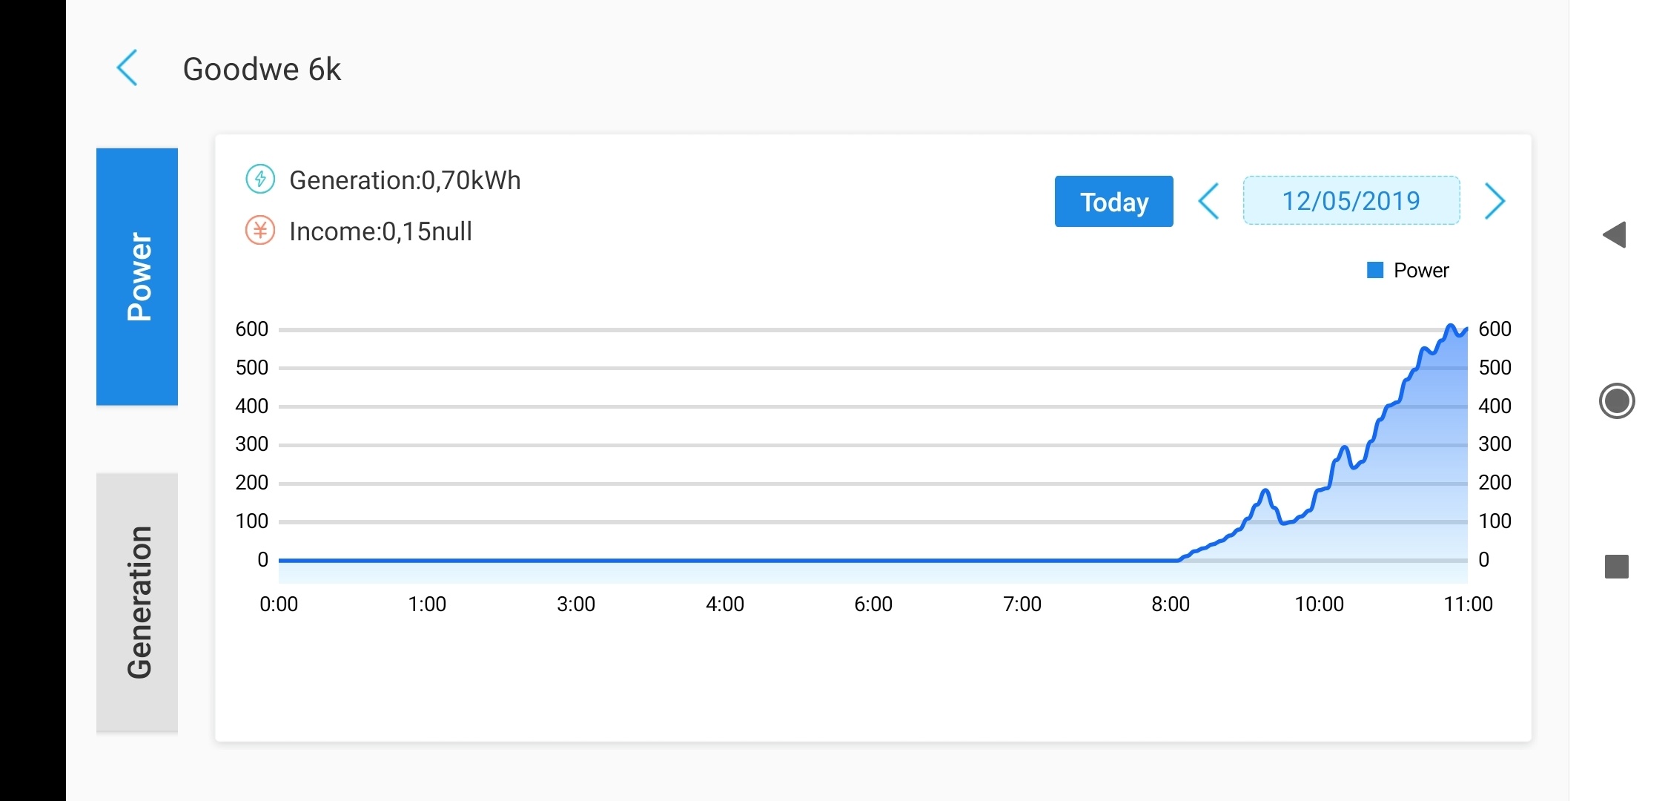1665x801 pixels.
Task: Go to the next day using right chevron
Action: point(1494,201)
